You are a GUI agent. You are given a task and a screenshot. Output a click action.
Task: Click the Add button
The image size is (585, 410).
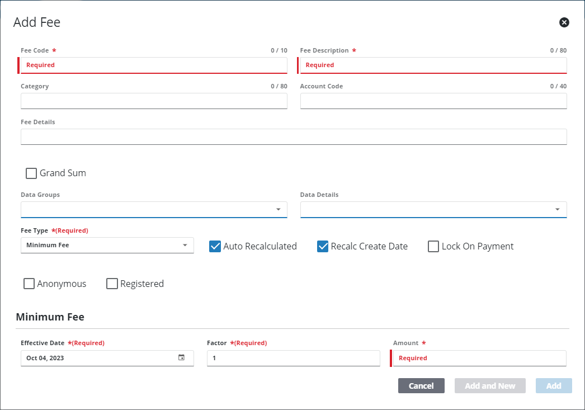[x=554, y=386]
